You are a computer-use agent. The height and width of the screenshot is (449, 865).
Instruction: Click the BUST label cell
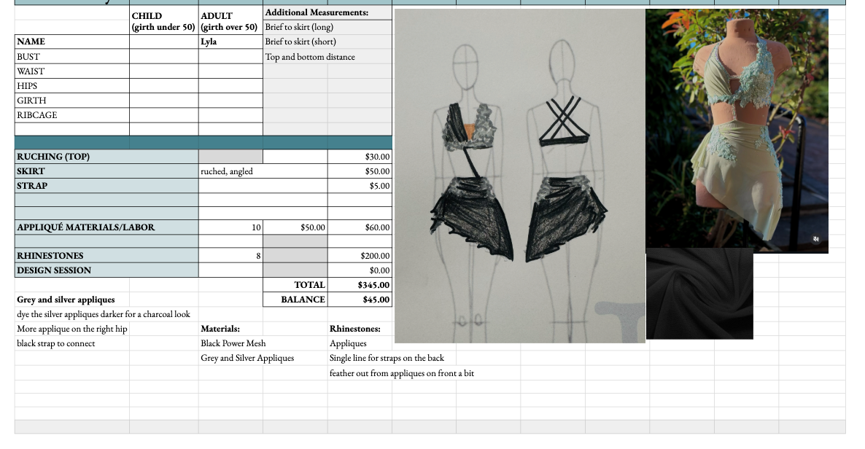[x=71, y=56]
